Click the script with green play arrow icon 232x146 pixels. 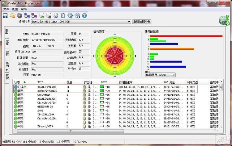point(41,15)
